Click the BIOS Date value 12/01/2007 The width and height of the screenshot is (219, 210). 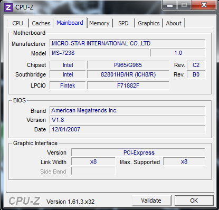pyautogui.click(x=128, y=129)
